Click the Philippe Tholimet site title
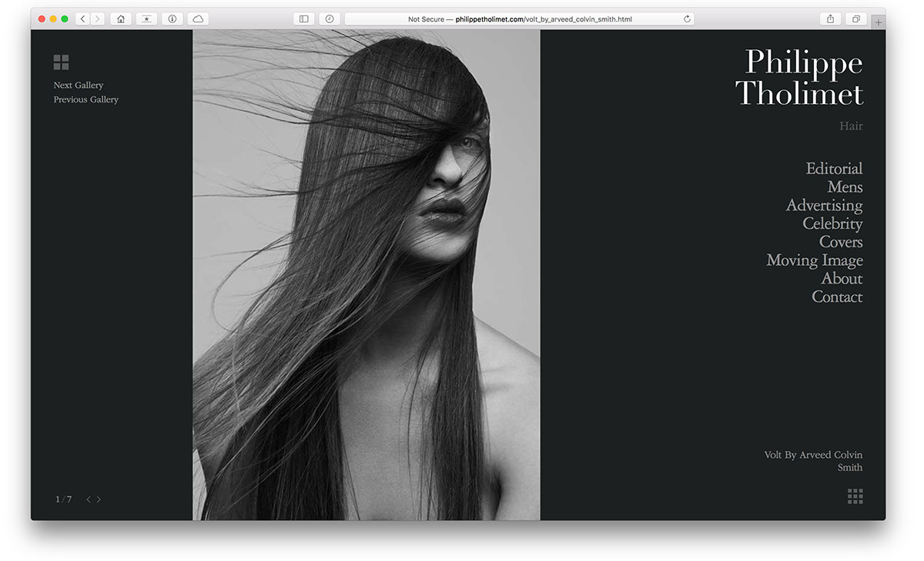 (799, 78)
